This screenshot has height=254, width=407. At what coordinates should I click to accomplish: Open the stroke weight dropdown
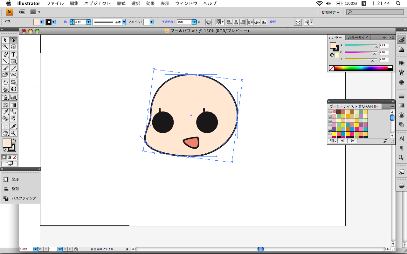pyautogui.click(x=88, y=22)
